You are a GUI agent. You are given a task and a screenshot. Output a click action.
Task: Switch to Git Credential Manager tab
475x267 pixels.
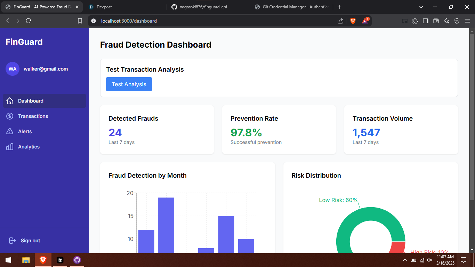(291, 7)
